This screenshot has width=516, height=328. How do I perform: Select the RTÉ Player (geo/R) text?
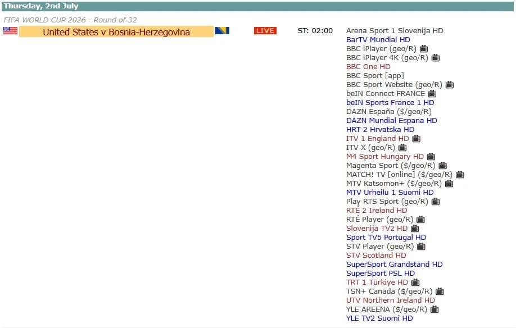coord(379,219)
